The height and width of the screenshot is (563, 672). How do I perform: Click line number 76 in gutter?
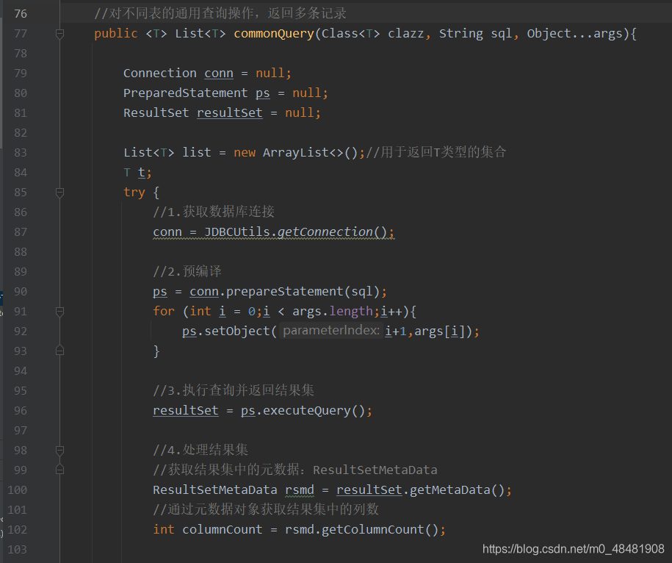[x=21, y=14]
